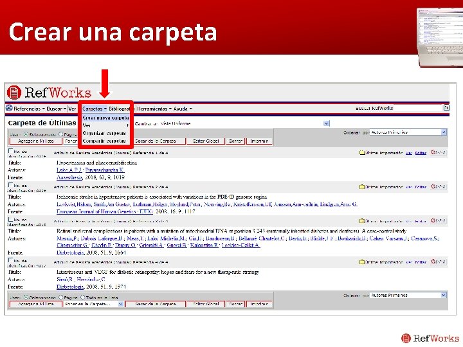Click the S-F-X icon for the Ischaemic stroke reference
Viewport: 463px width, 347px height.
click(438, 186)
